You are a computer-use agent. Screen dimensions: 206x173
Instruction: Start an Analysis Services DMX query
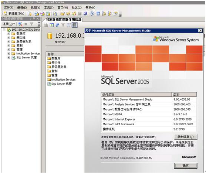(x=42, y=13)
